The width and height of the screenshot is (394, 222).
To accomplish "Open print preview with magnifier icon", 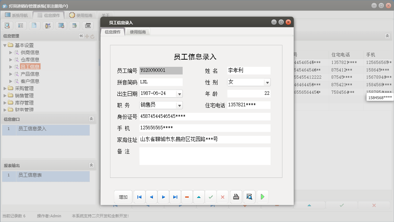I will pos(249,196).
